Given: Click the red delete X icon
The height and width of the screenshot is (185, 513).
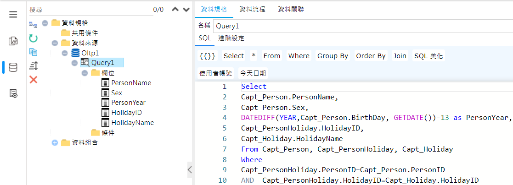Looking at the screenshot, I should [34, 79].
